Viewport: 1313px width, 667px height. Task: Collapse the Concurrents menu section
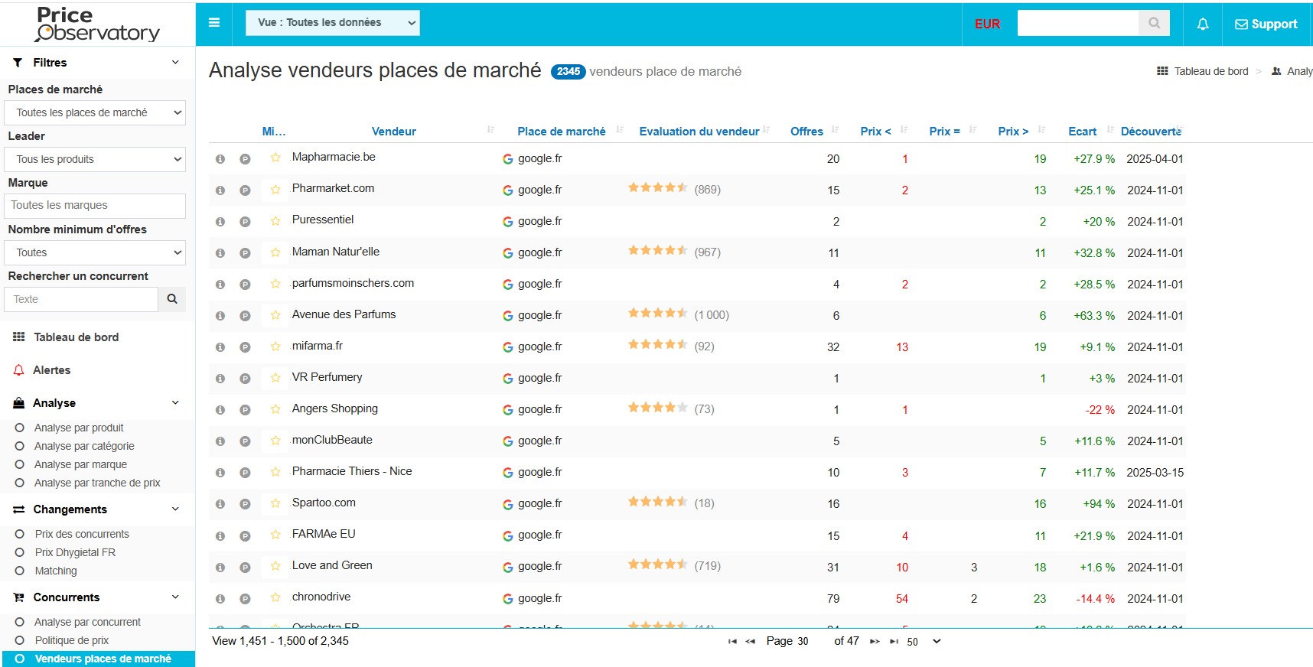tap(175, 597)
